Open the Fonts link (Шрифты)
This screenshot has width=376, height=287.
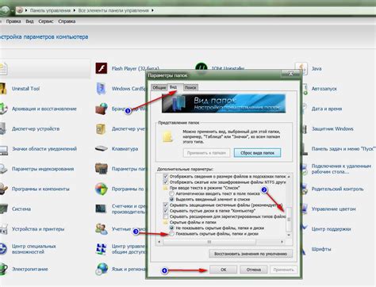click(321, 249)
